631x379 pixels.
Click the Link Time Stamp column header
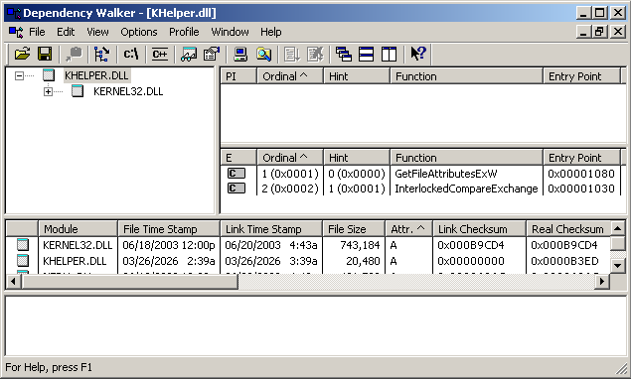[271, 228]
